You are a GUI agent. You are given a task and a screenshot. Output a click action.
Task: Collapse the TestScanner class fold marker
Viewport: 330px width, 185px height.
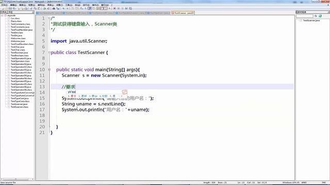[x=49, y=52]
